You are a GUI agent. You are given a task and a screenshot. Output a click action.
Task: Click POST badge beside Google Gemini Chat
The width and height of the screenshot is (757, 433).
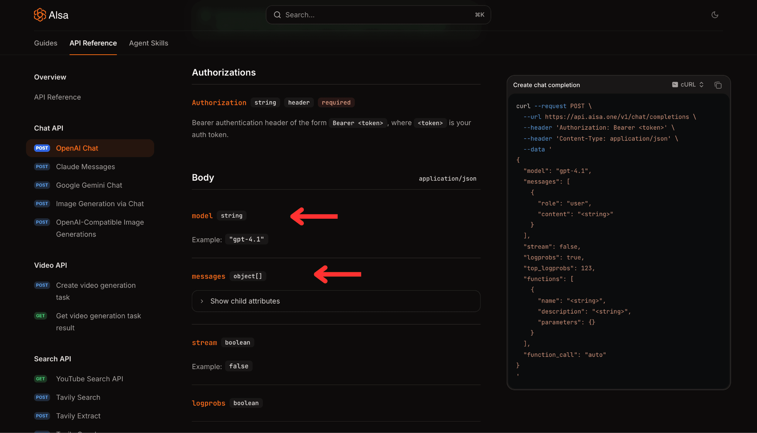[x=42, y=185]
